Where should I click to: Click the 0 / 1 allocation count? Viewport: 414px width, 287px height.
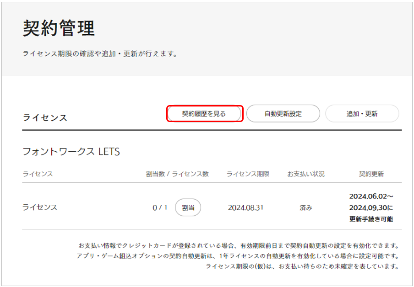[x=160, y=207]
